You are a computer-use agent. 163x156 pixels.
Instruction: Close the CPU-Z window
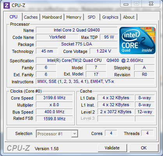point(151,4)
